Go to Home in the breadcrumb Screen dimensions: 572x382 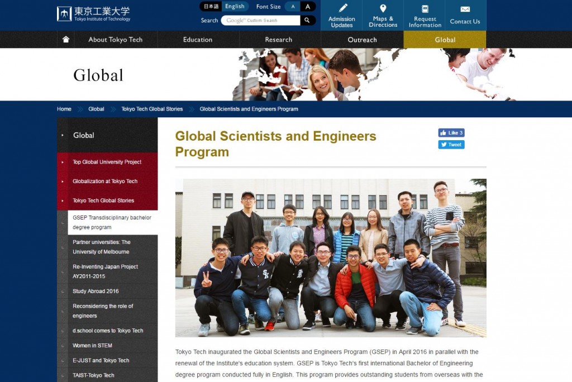click(x=64, y=109)
